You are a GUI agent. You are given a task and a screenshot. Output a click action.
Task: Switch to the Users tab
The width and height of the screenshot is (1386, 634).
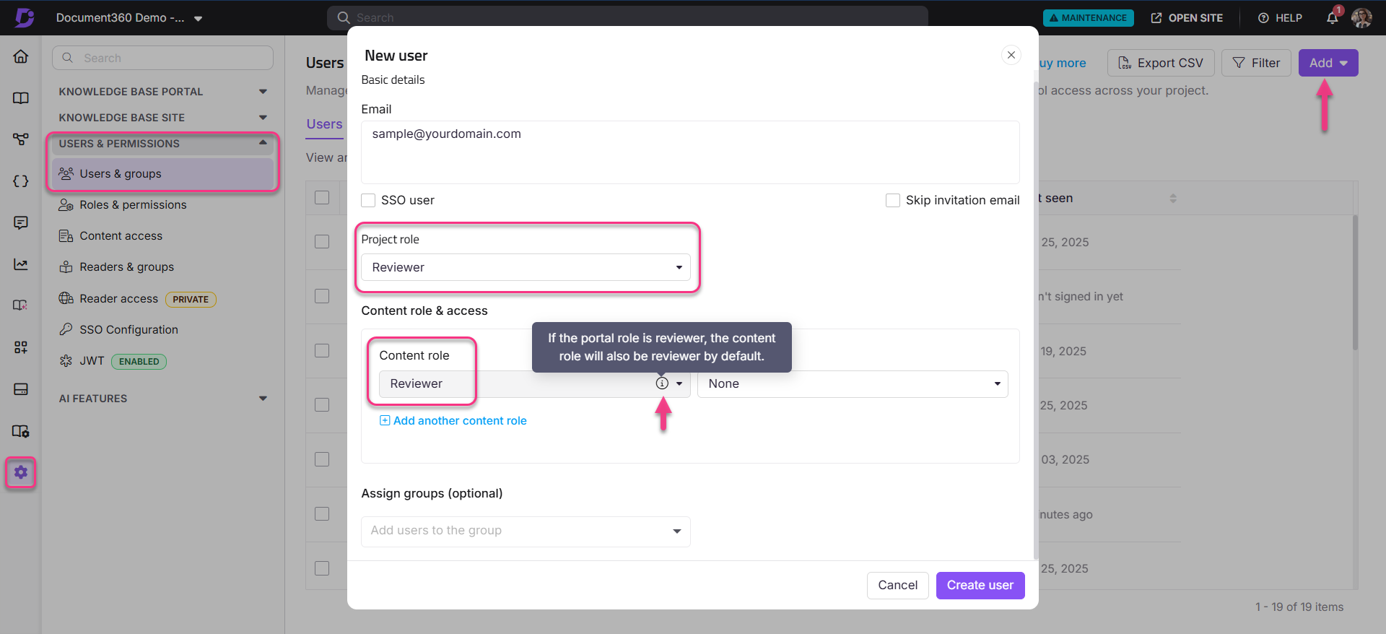pos(324,124)
